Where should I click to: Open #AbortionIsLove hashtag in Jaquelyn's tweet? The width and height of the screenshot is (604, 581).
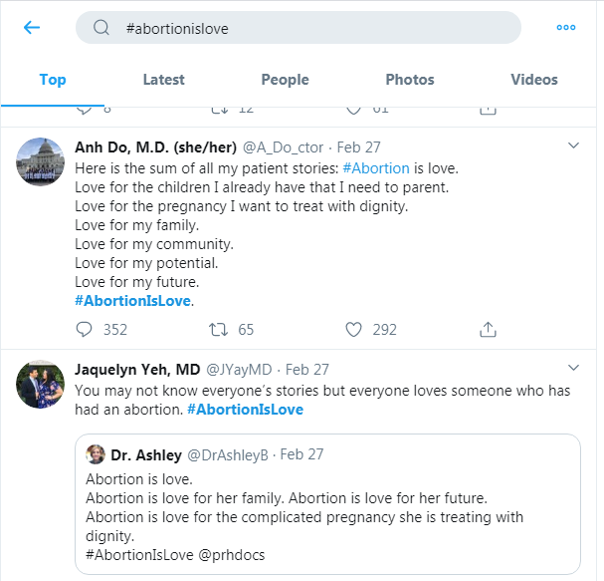245,410
